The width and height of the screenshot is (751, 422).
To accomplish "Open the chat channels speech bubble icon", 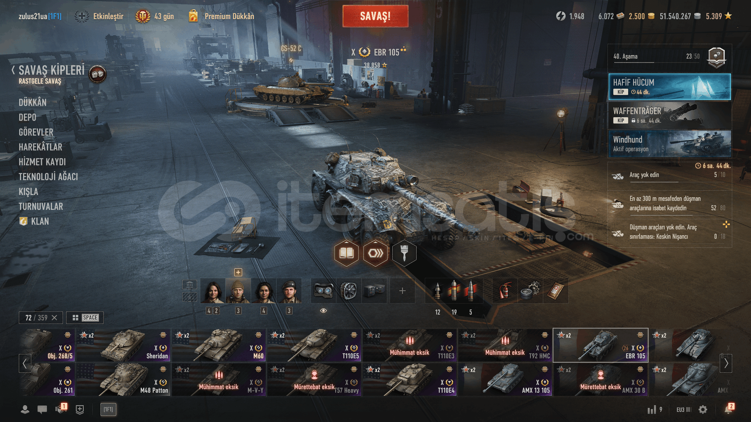I will (42, 409).
